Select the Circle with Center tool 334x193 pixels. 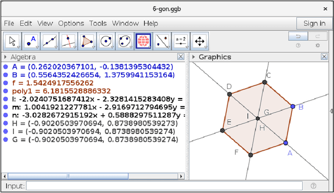106,41
